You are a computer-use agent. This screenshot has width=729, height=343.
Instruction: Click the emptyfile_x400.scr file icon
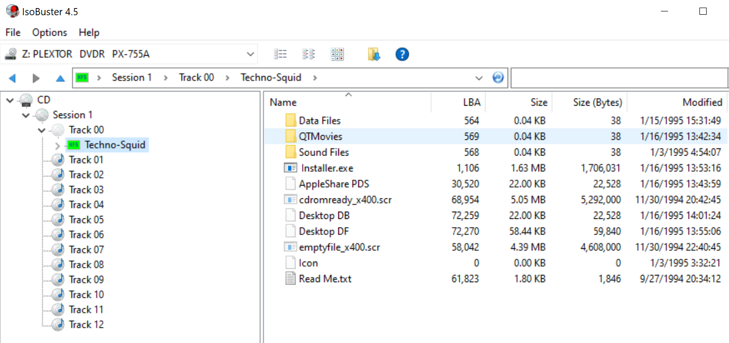[x=290, y=247]
